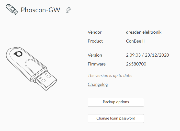Click the pencil icon to rename gateway
The width and height of the screenshot is (180, 131).
pyautogui.click(x=68, y=10)
